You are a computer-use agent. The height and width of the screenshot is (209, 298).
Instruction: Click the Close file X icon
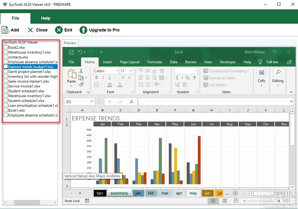pyautogui.click(x=31, y=30)
